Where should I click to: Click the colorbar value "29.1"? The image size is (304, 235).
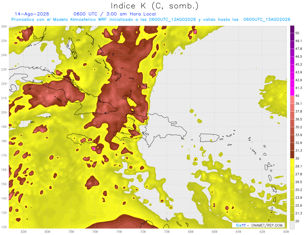[x=299, y=166]
